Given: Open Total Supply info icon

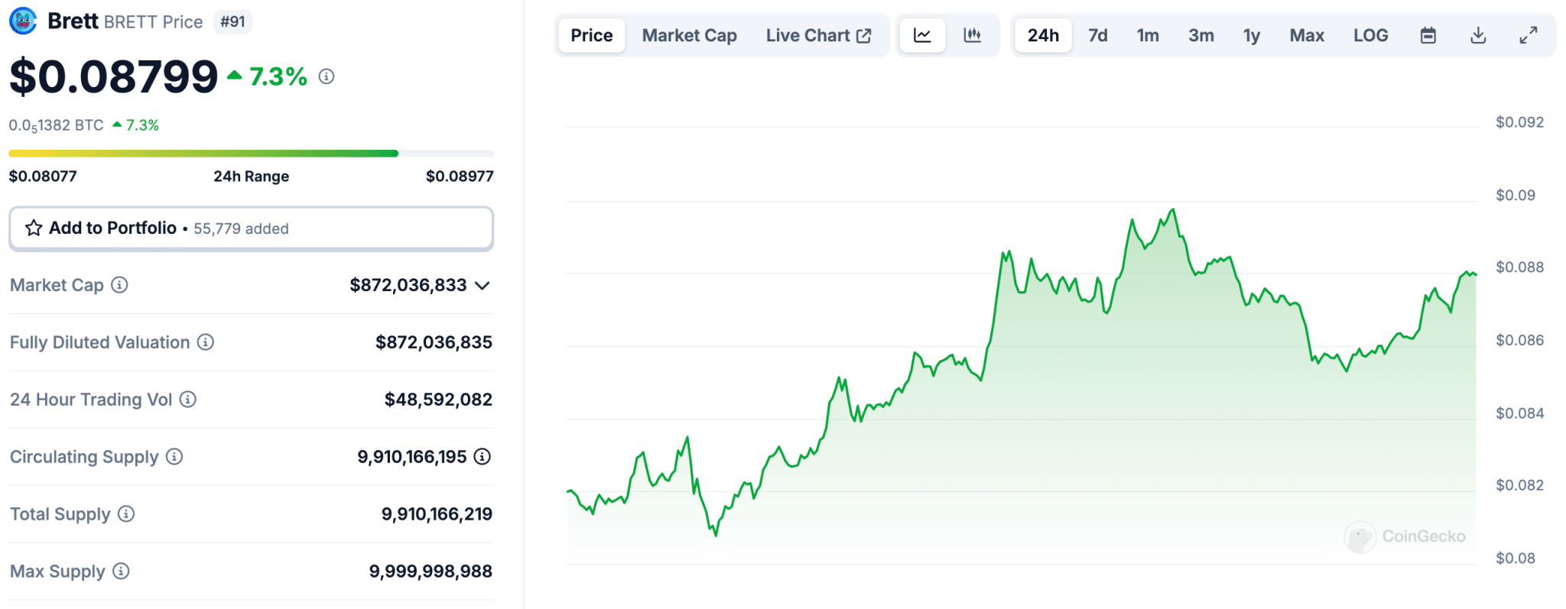Looking at the screenshot, I should coord(126,514).
